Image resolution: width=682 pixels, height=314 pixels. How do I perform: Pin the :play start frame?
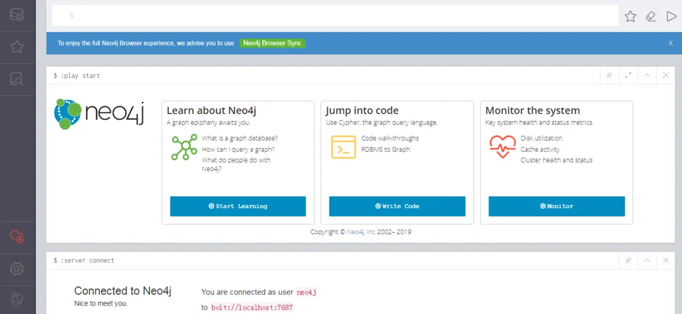tap(609, 75)
